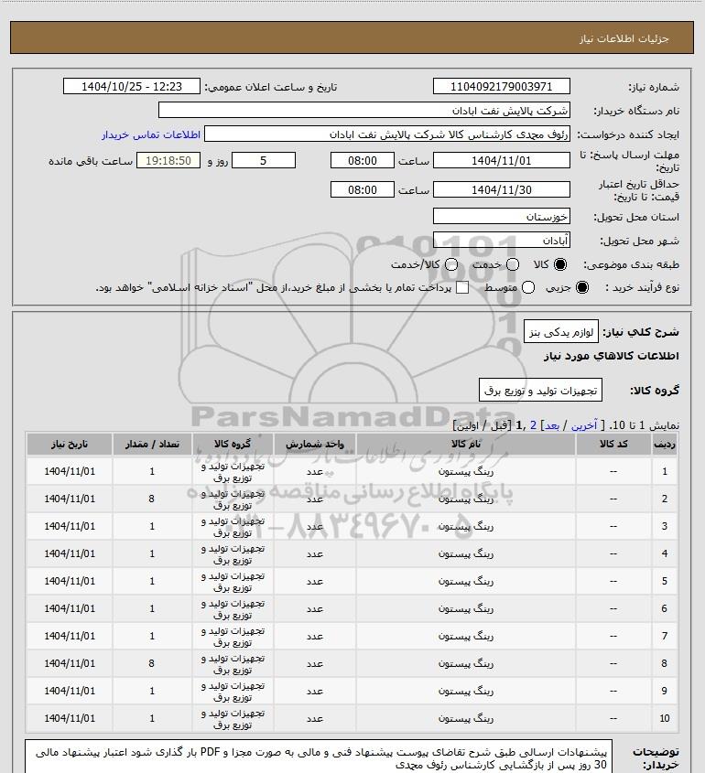The image size is (705, 773).
Task: Click the delivery city field آبادان
Action: coord(501,240)
